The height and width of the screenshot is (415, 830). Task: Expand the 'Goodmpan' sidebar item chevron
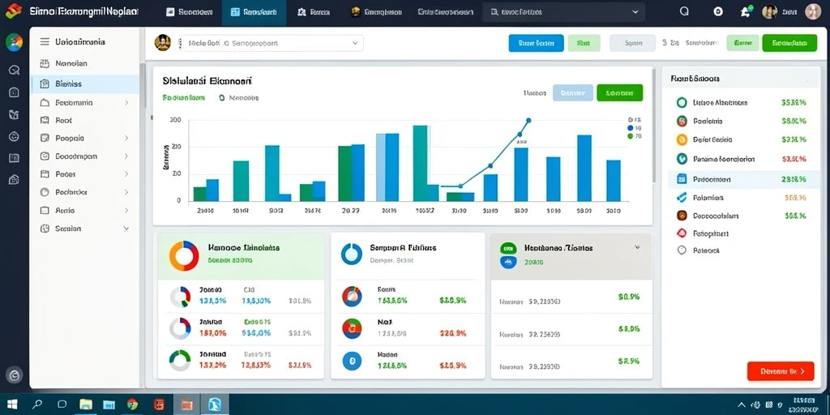pyautogui.click(x=126, y=156)
